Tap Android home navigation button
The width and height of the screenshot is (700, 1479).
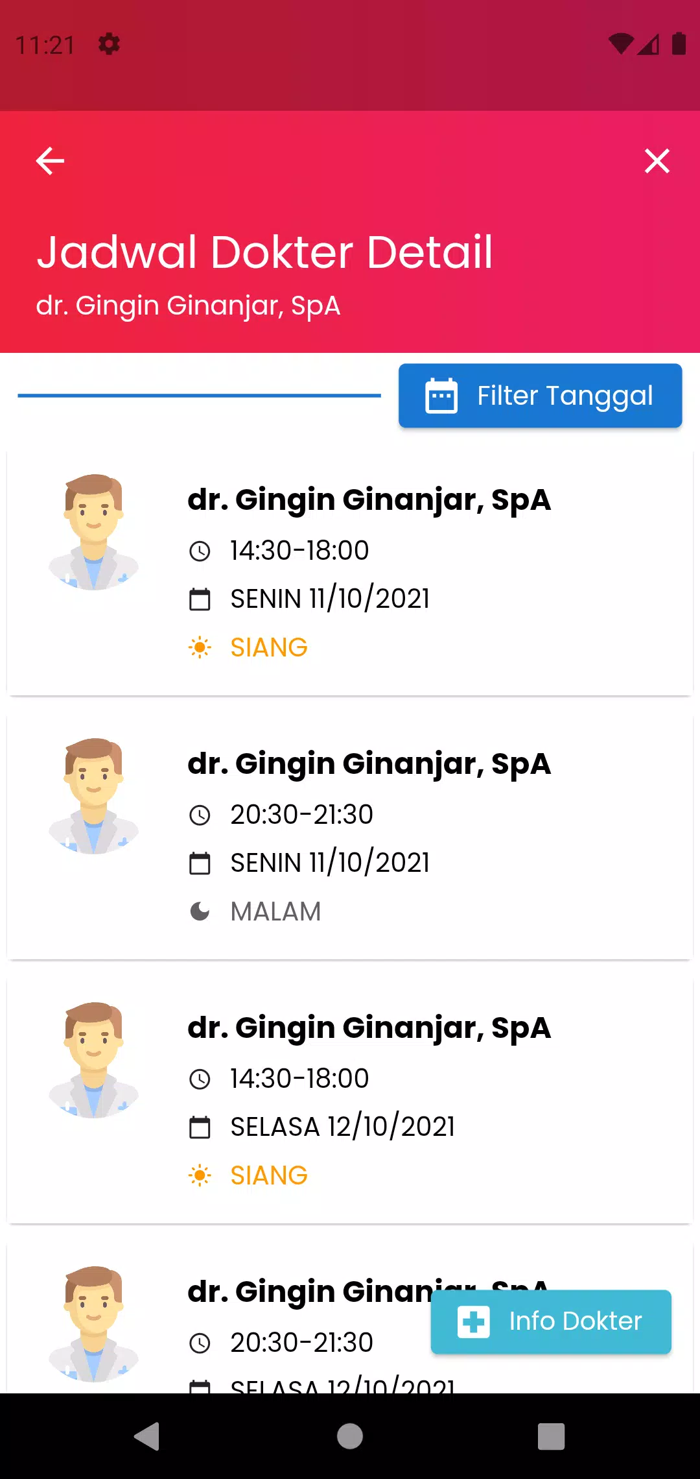click(x=350, y=1436)
